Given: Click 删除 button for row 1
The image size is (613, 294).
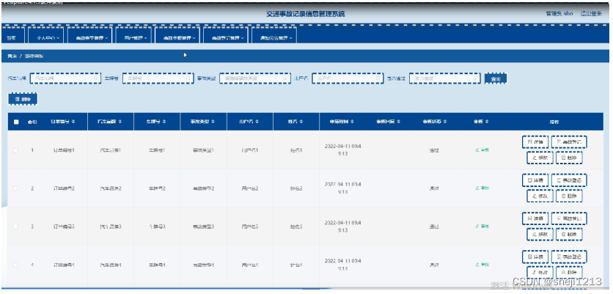Looking at the screenshot, I should pyautogui.click(x=569, y=158).
